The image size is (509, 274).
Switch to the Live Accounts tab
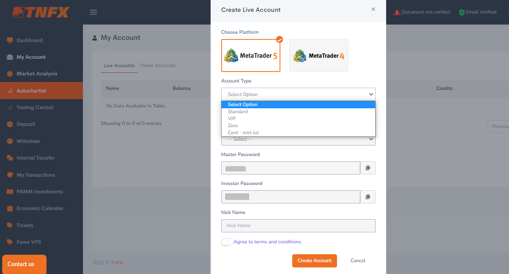[x=119, y=65]
